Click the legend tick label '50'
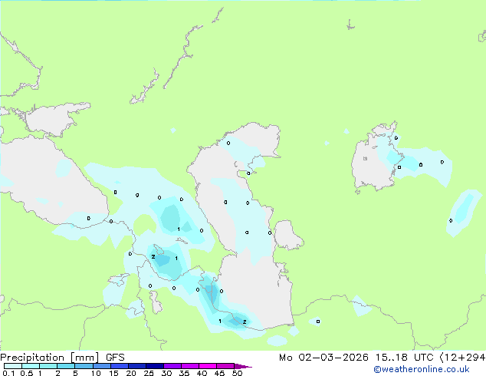Screen dimensions: 486x376 [x=237, y=373]
